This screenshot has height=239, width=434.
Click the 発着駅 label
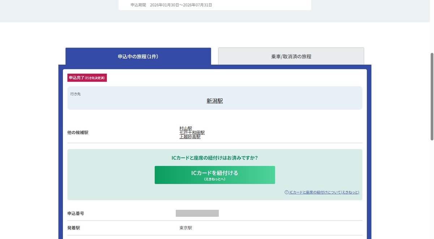click(73, 228)
